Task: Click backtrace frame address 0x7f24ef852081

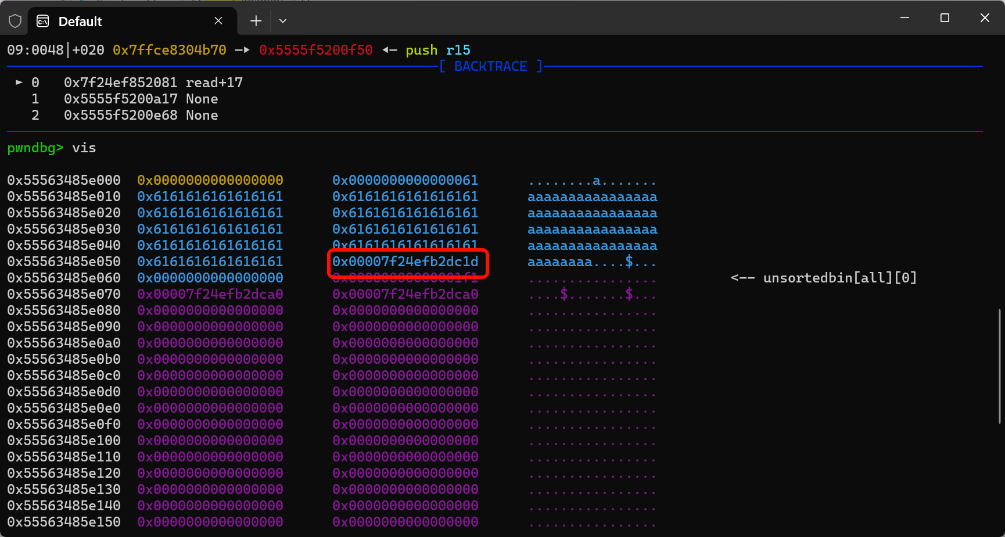Action: pos(121,83)
